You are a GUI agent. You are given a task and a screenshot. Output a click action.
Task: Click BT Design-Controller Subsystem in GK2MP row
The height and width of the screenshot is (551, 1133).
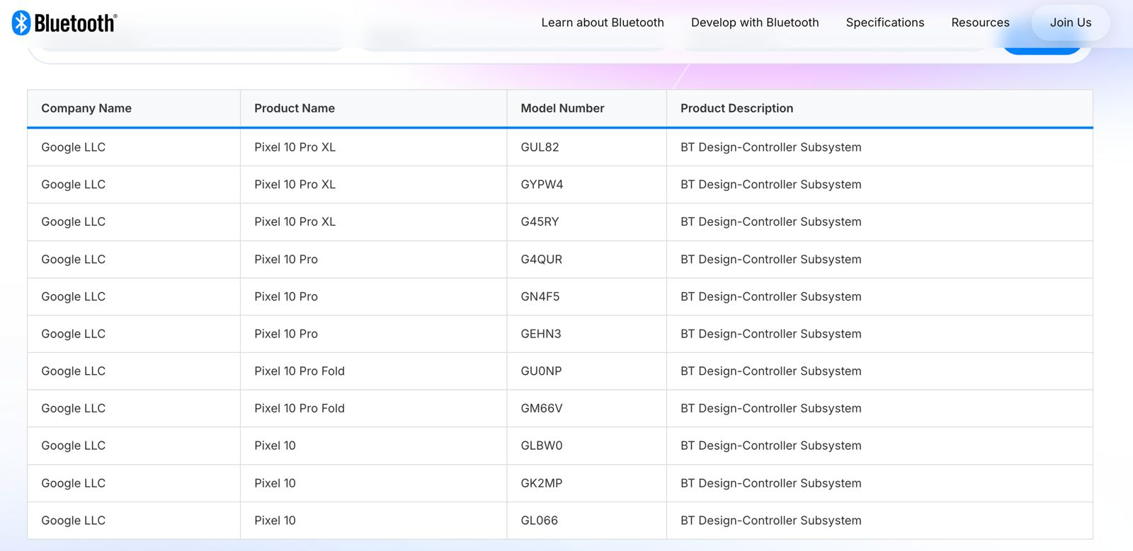[770, 483]
